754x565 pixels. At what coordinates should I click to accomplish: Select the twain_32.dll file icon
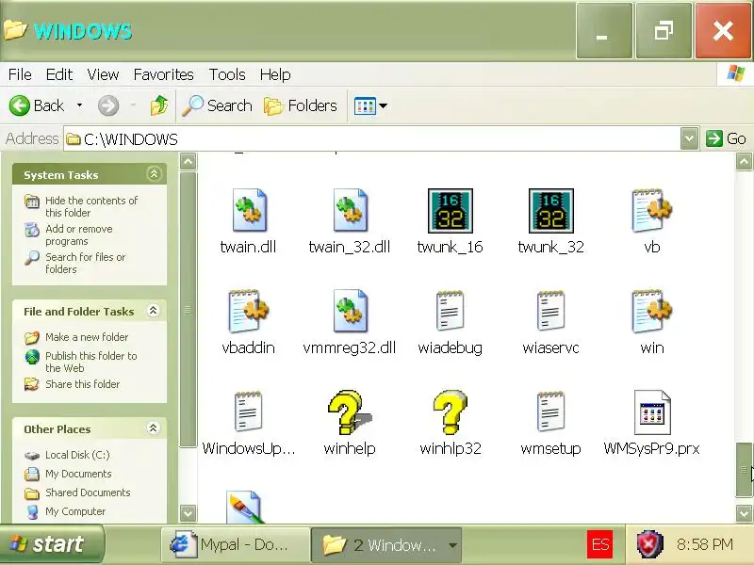pos(350,210)
